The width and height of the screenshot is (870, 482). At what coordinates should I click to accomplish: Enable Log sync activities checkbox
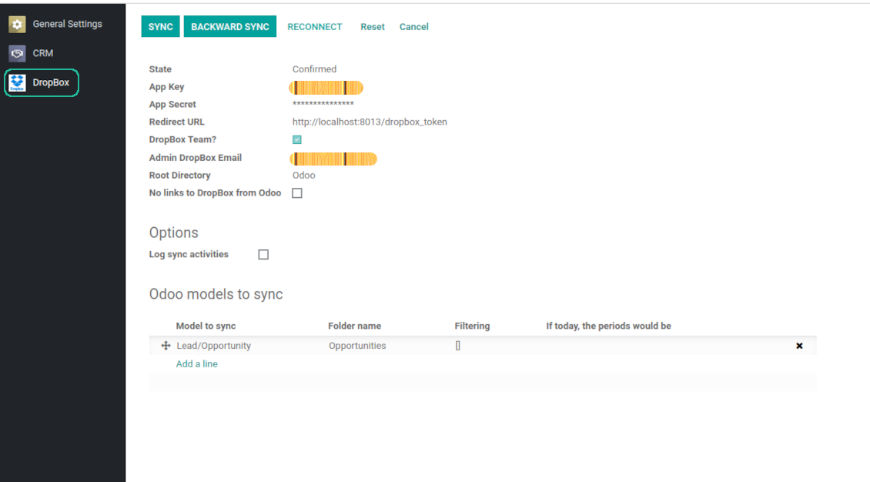pyautogui.click(x=263, y=255)
